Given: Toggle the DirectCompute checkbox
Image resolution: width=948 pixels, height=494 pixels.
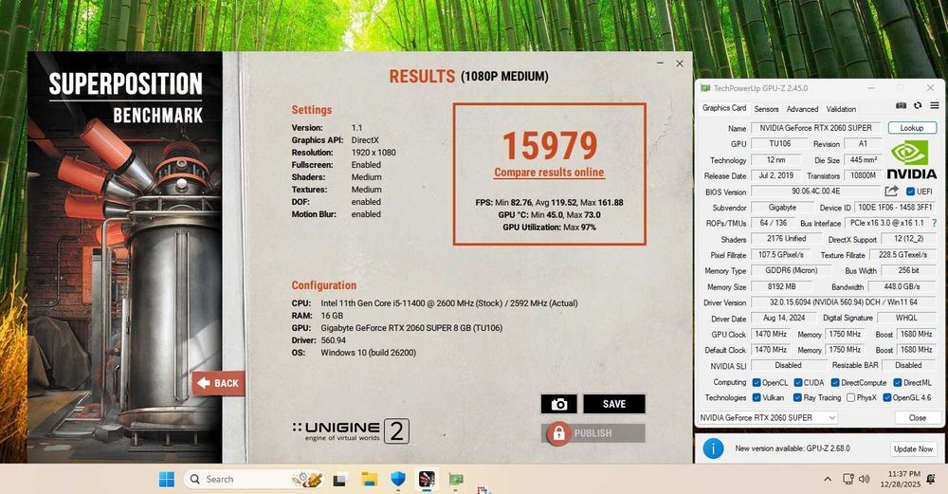Looking at the screenshot, I should [x=835, y=382].
